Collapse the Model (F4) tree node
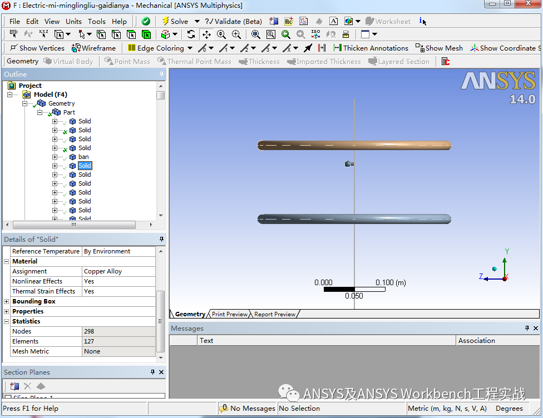Image resolution: width=543 pixels, height=418 pixels. [x=9, y=94]
